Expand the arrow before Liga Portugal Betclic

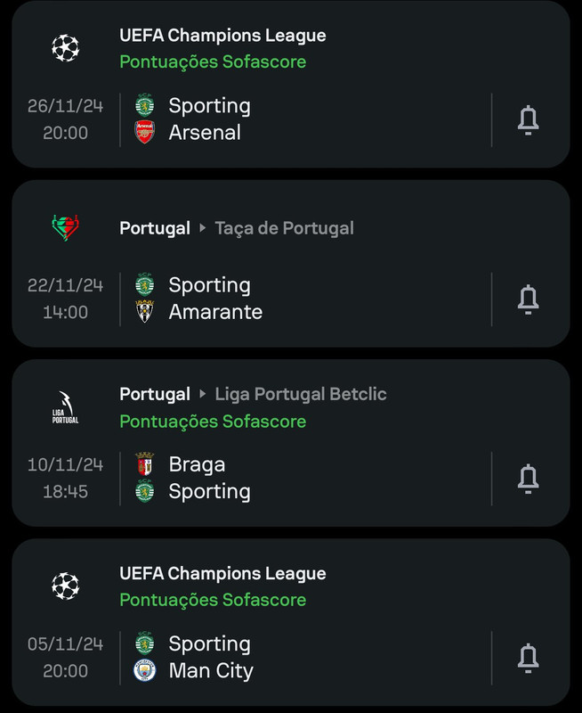click(x=203, y=394)
